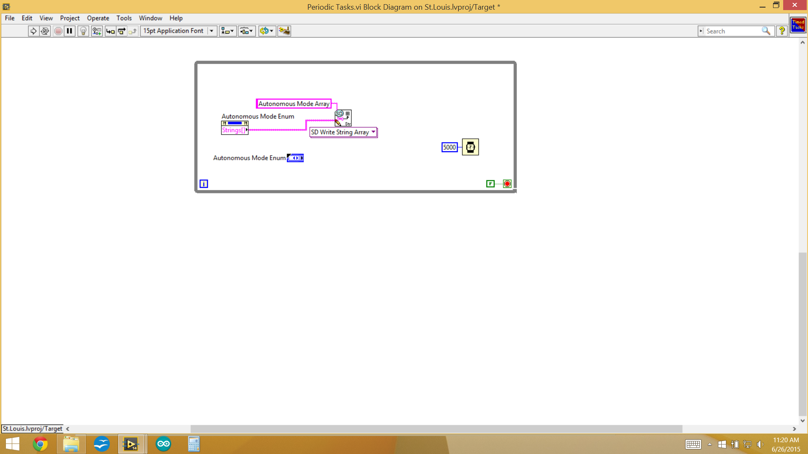Open the Operate menu
The image size is (808, 454).
[x=98, y=18]
